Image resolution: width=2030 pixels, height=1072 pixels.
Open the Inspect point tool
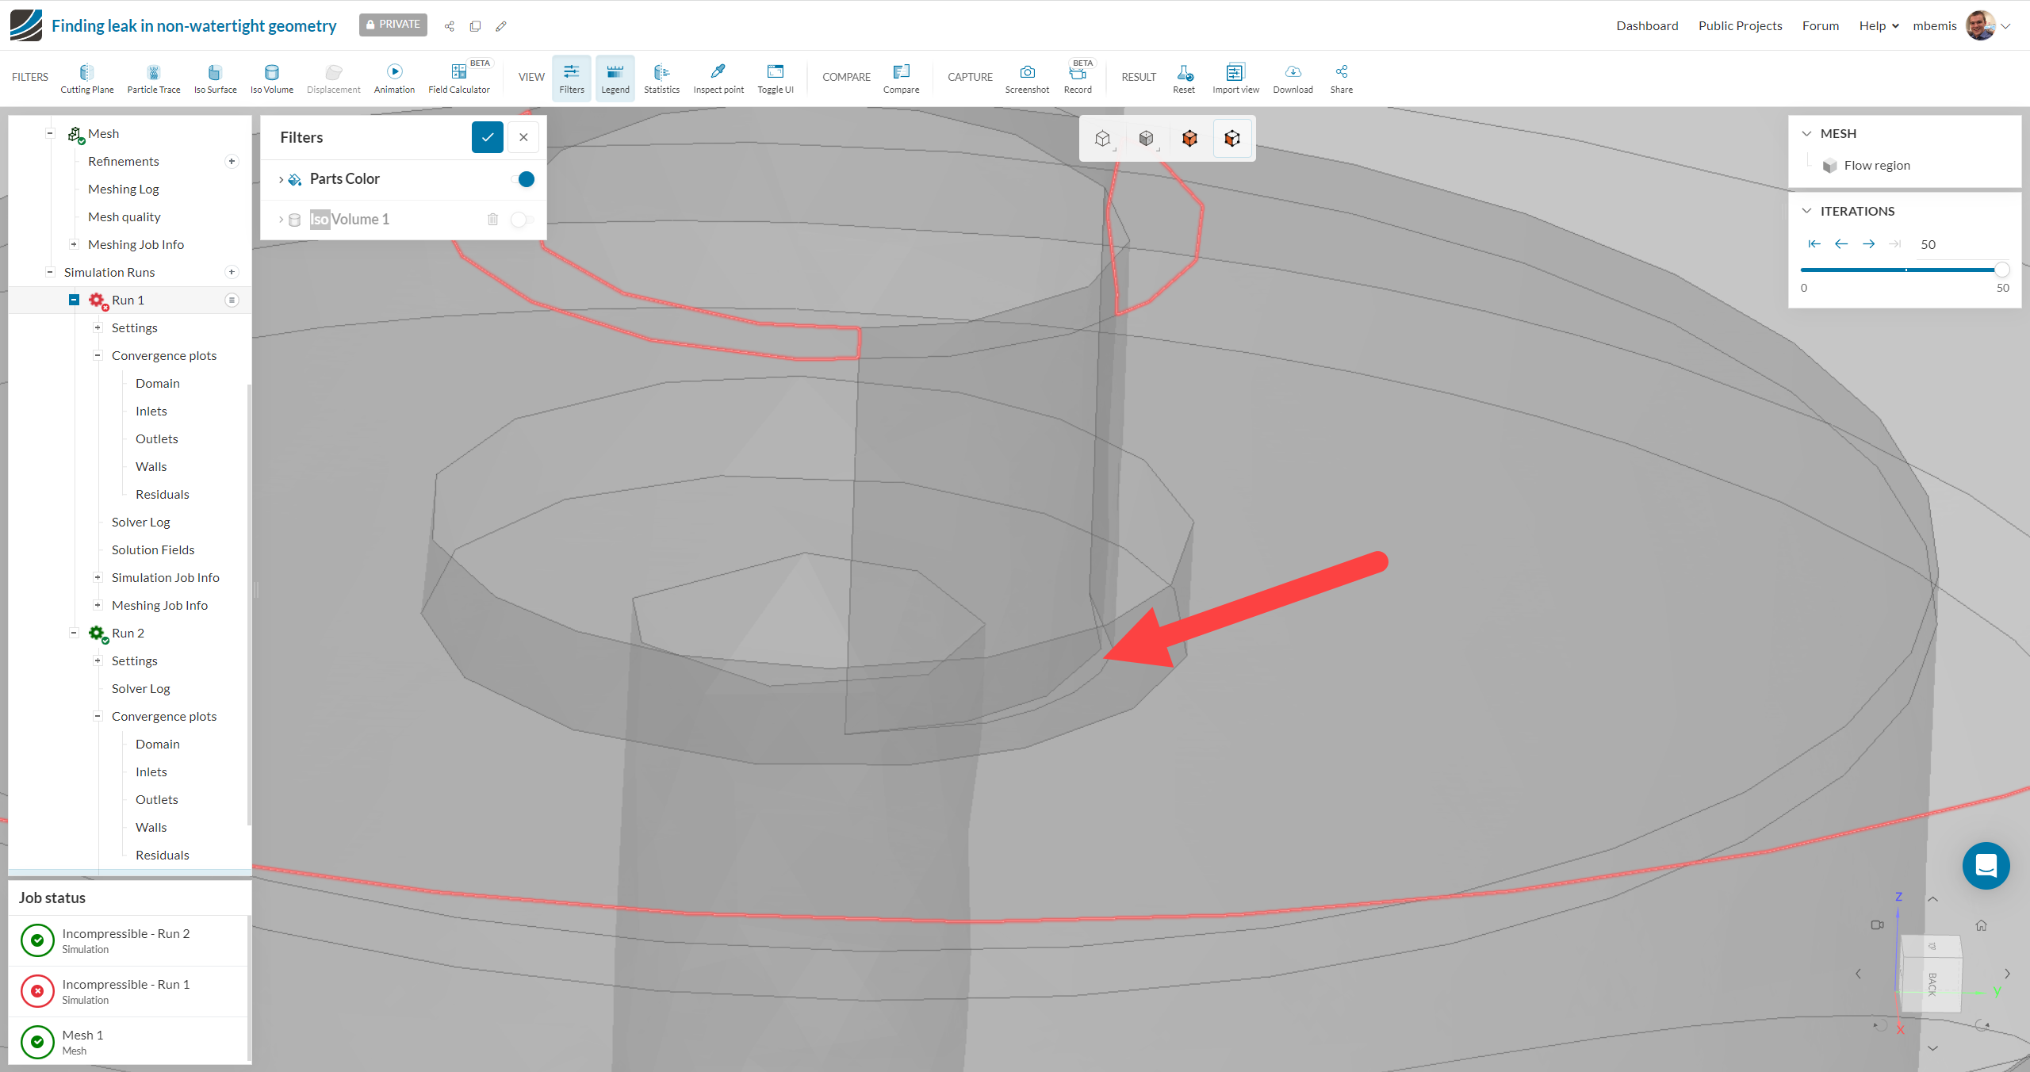point(718,77)
